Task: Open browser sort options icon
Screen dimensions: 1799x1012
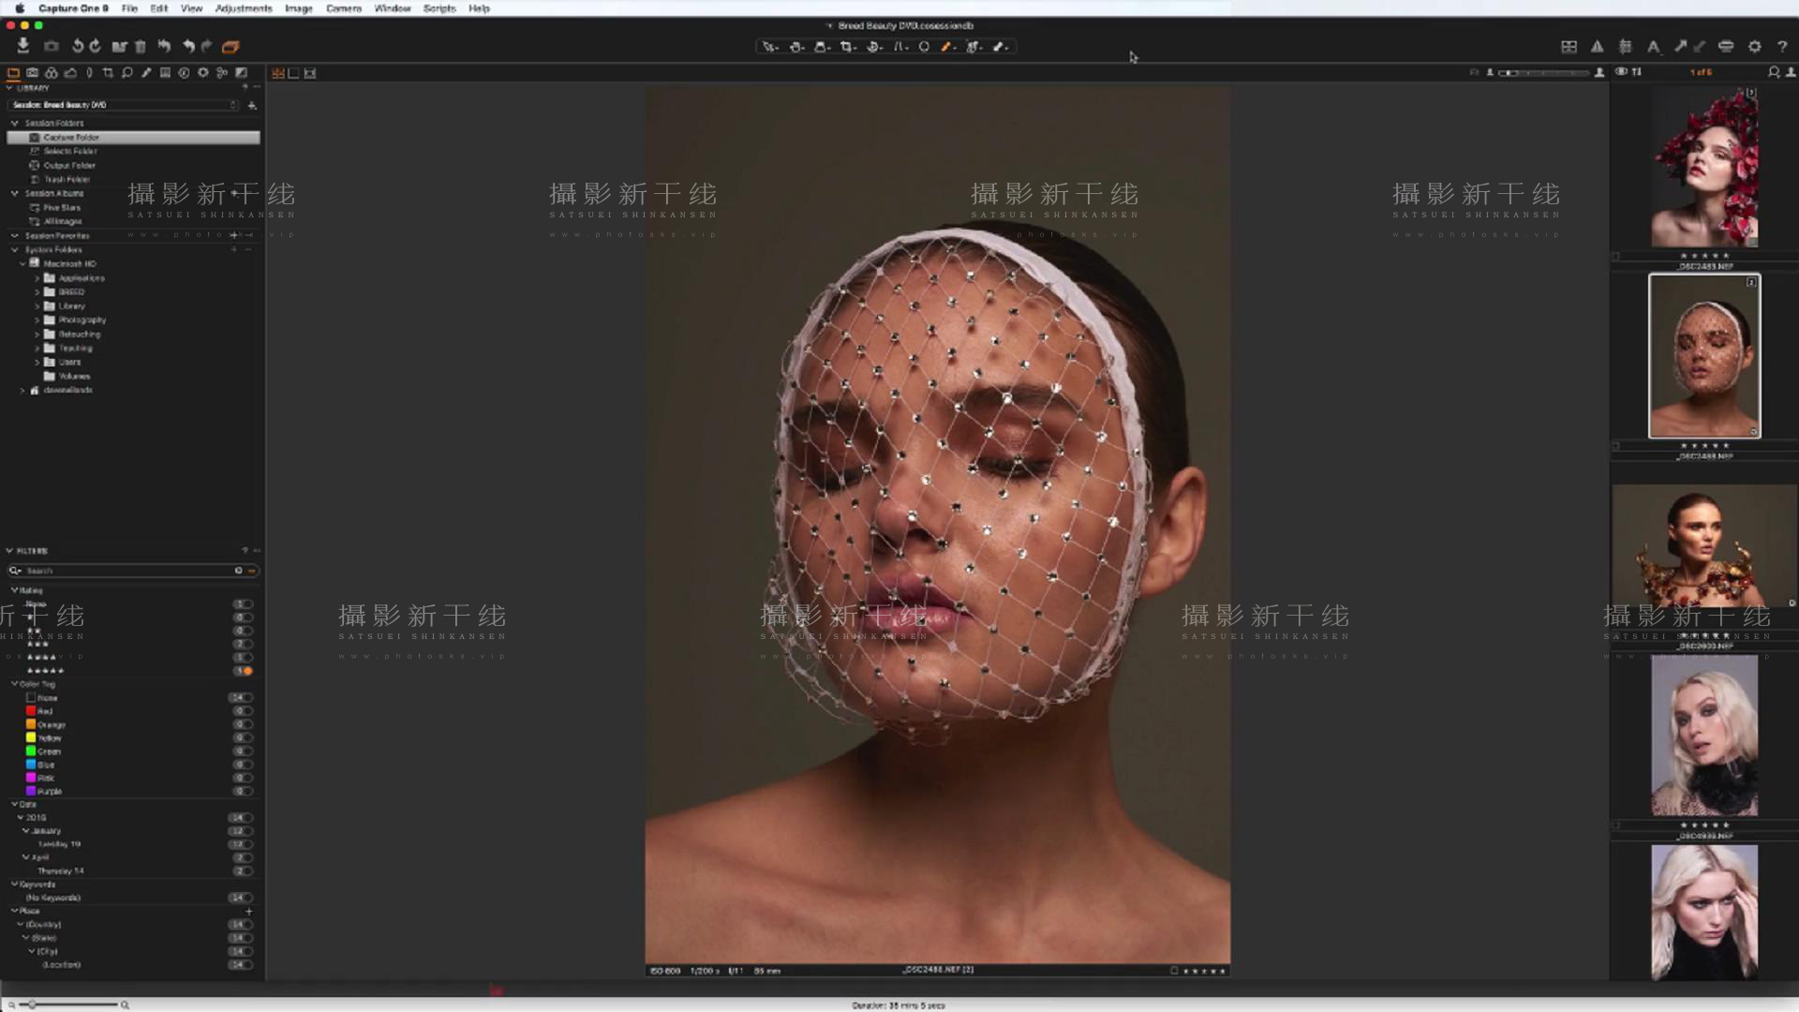Action: click(x=1637, y=72)
